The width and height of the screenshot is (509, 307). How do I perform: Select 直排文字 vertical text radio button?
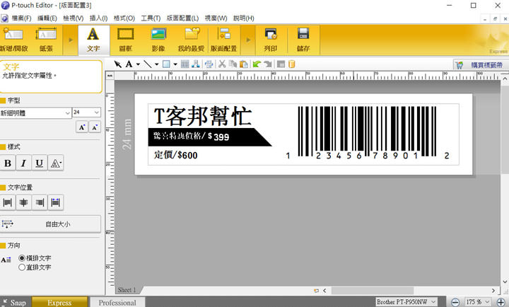click(22, 267)
